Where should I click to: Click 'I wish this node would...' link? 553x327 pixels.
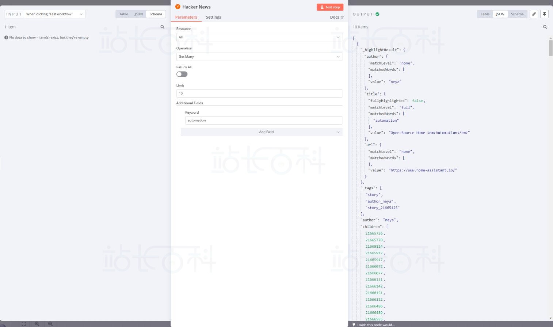pyautogui.click(x=376, y=325)
